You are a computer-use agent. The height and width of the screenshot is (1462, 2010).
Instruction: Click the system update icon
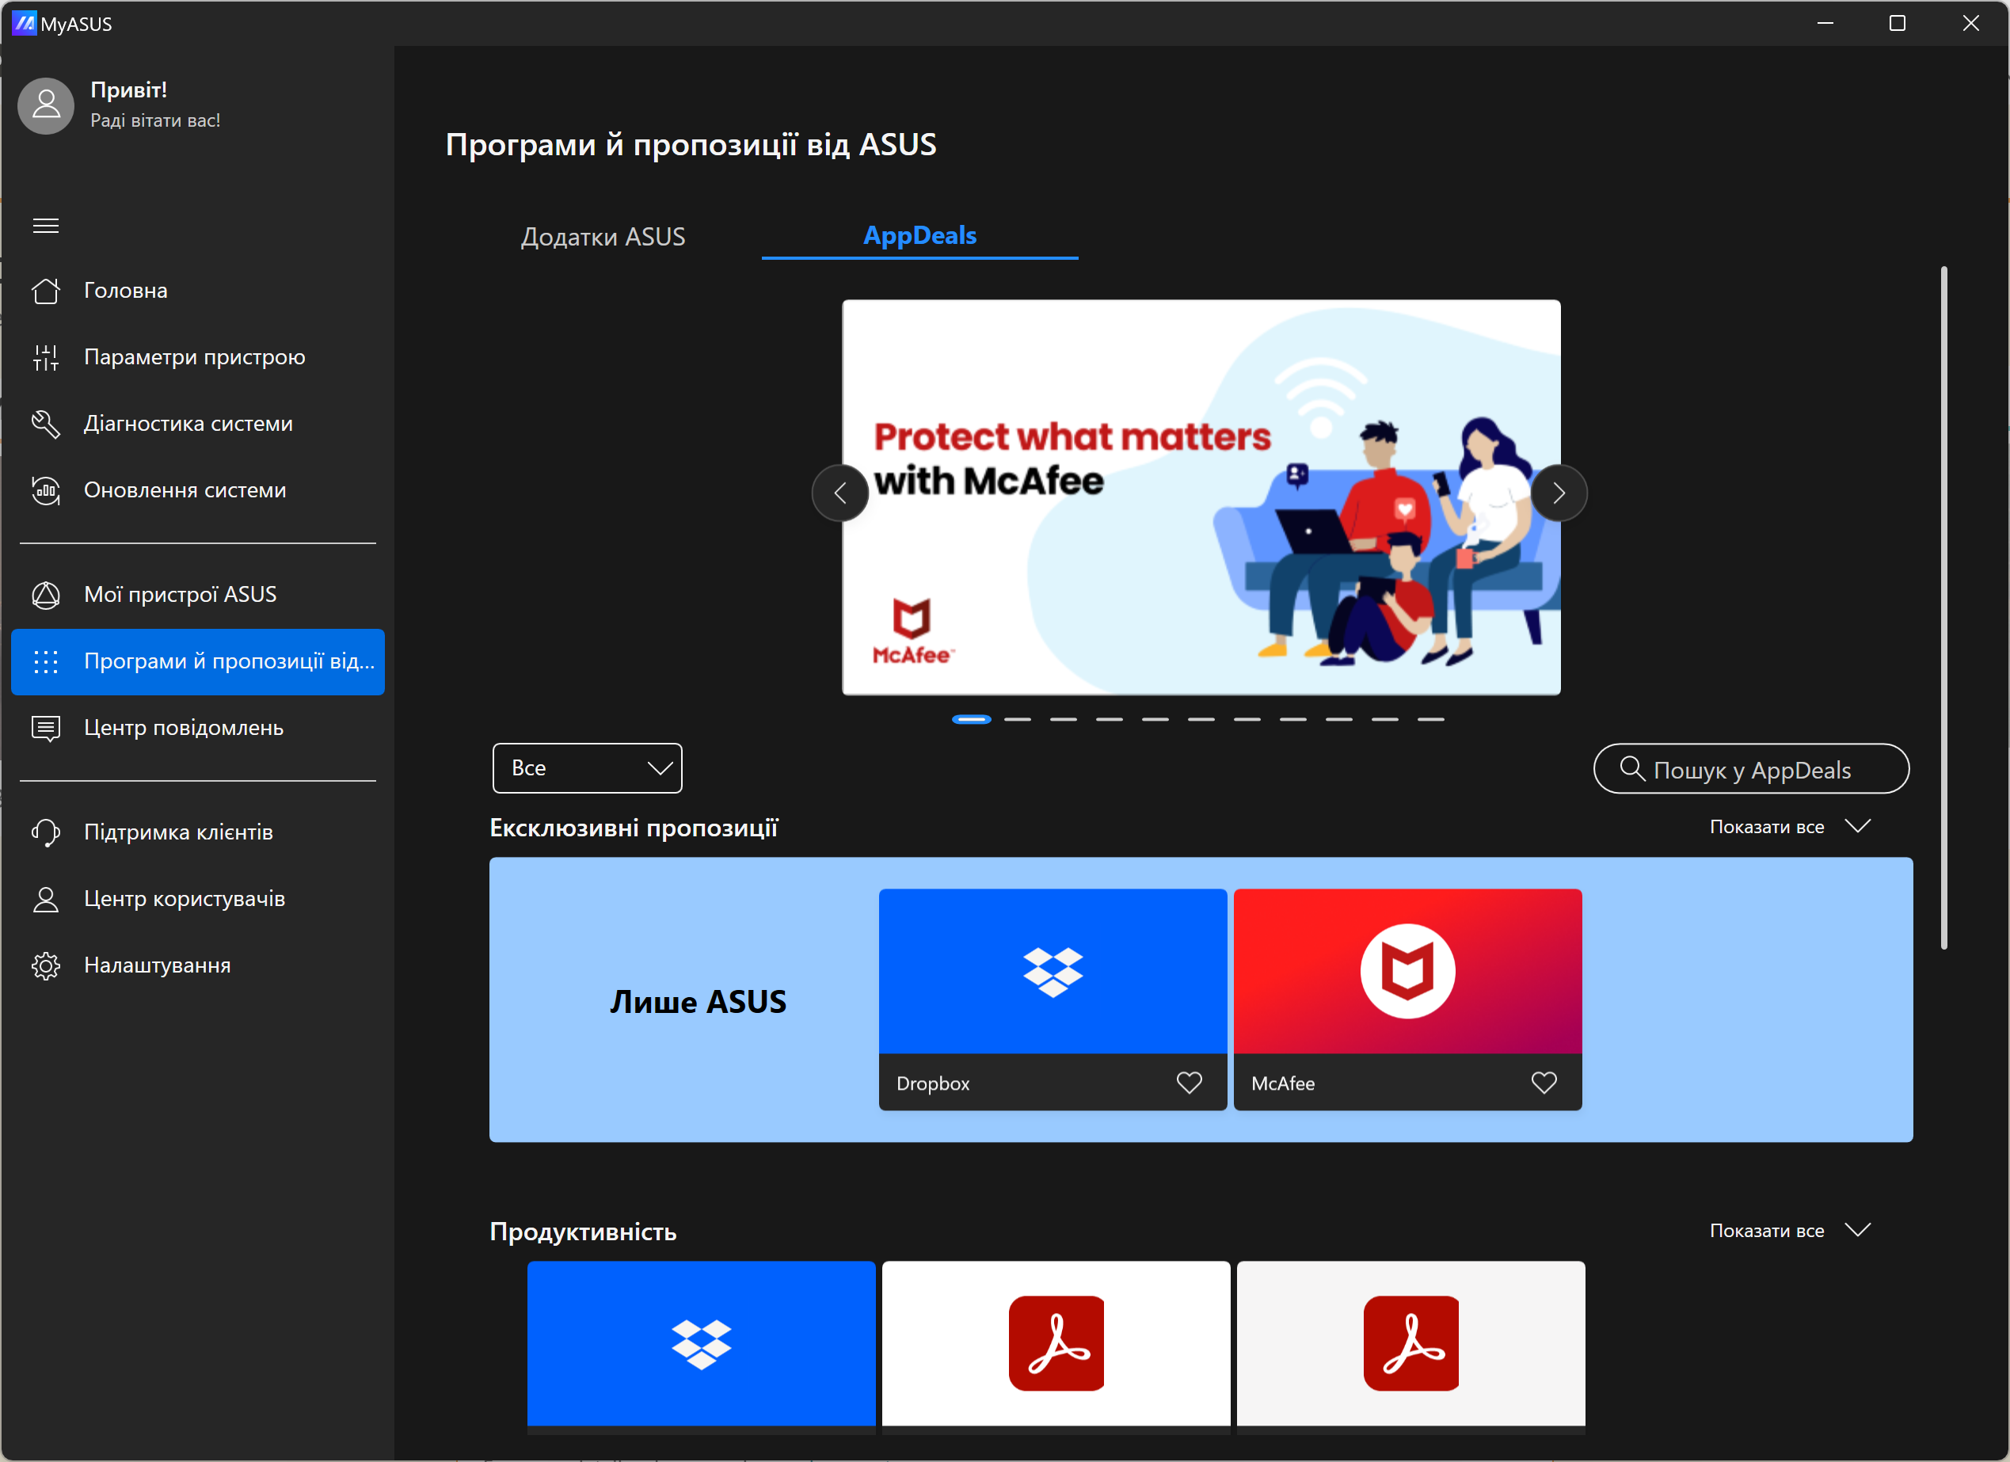pyautogui.click(x=46, y=490)
